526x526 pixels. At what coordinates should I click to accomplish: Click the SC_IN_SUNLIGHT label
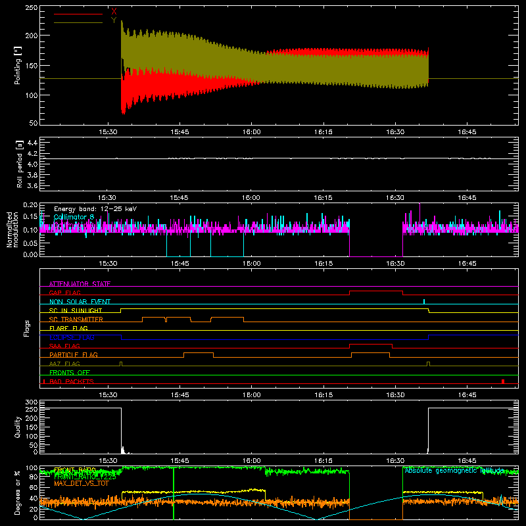tap(76, 310)
